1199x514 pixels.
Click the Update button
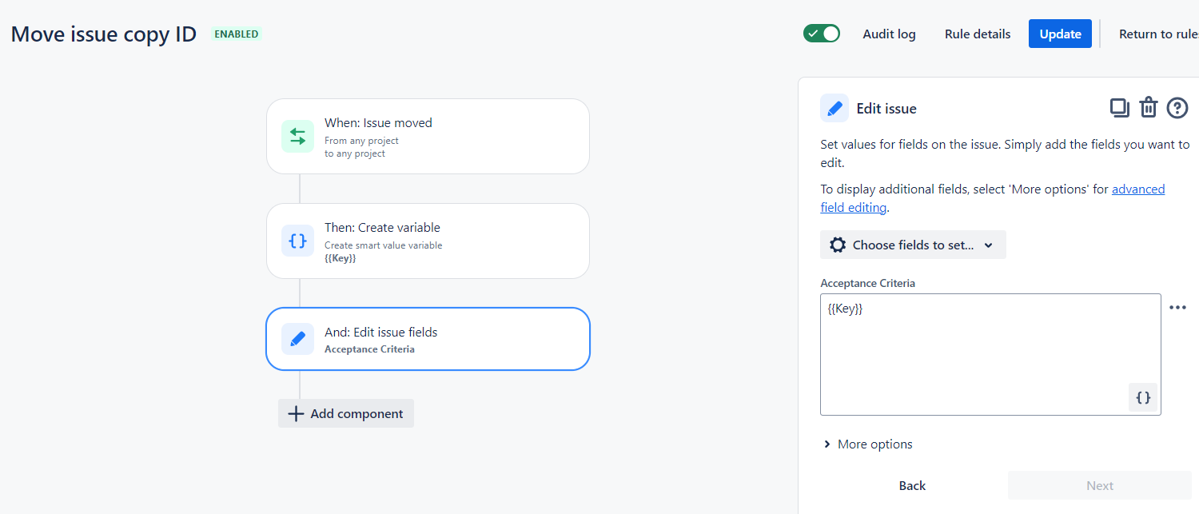click(x=1060, y=34)
